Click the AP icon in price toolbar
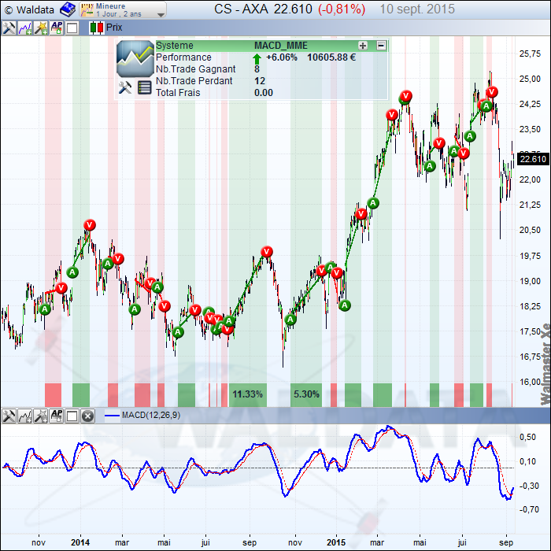 point(57,28)
